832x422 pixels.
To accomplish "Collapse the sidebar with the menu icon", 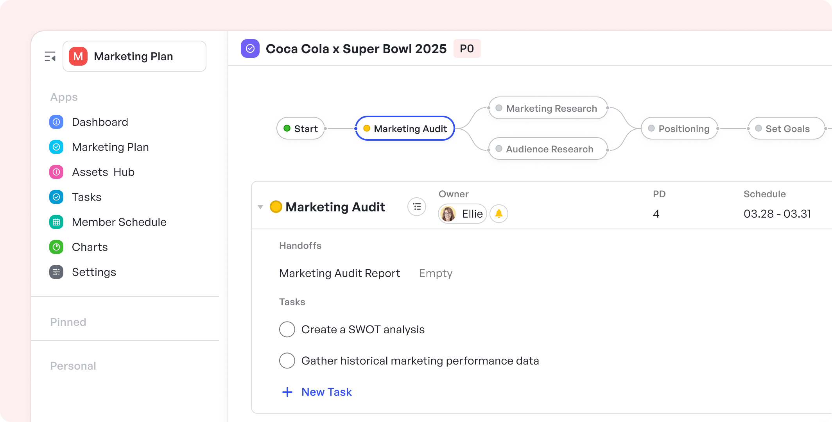I will point(50,57).
